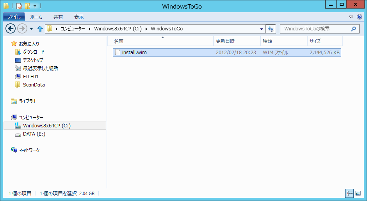
Task: Click Windows8x64CP (C:) in address path
Action: [118, 29]
